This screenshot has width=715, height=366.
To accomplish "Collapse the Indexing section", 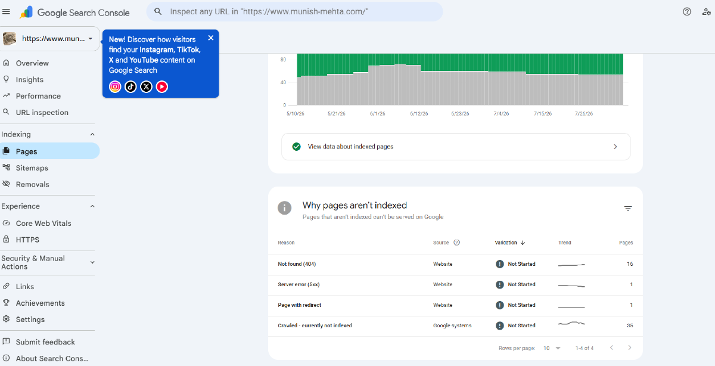I will click(92, 135).
